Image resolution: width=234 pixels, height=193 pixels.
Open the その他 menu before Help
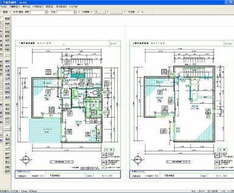pos(62,7)
